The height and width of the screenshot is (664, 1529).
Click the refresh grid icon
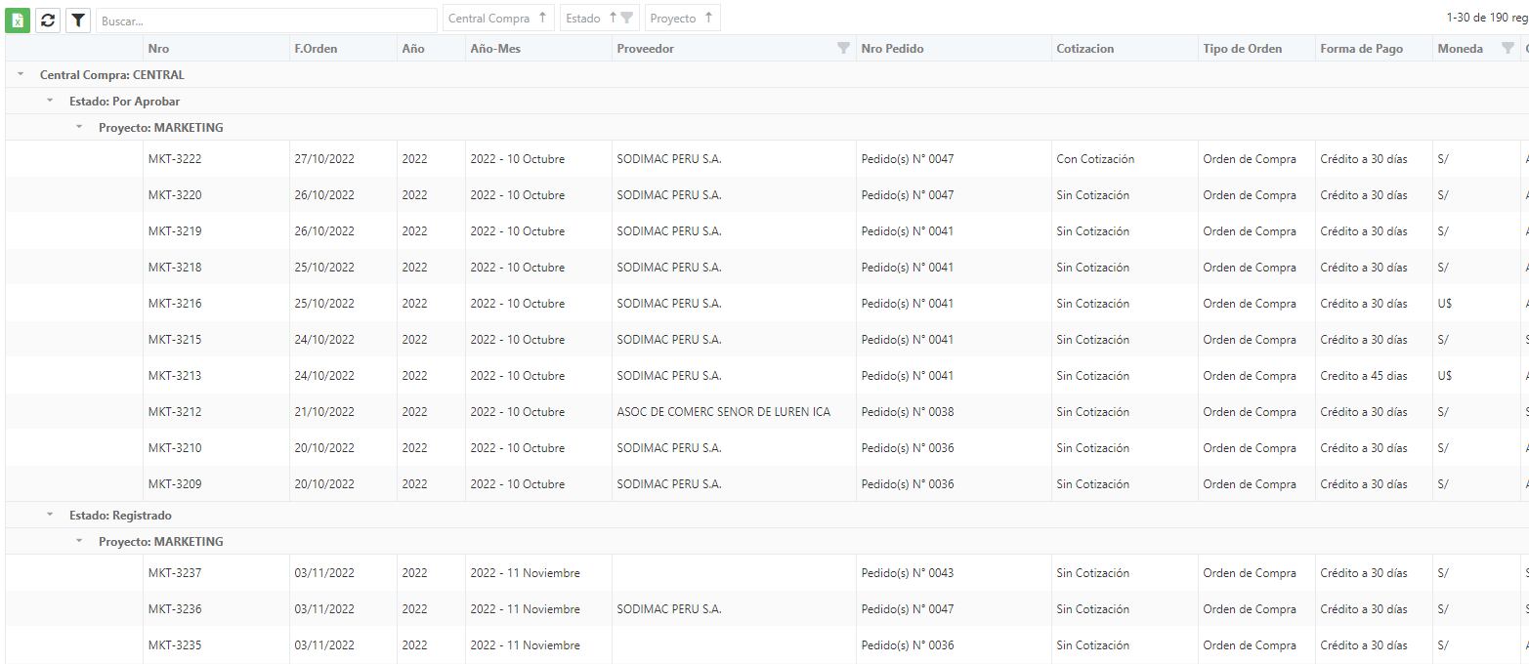click(48, 20)
